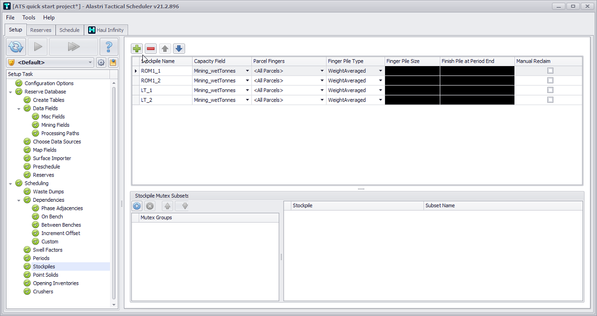
Task: Click the red minus remove stockpile icon
Action: [151, 49]
